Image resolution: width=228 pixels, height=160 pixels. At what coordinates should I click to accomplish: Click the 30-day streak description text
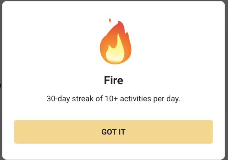coord(113,99)
